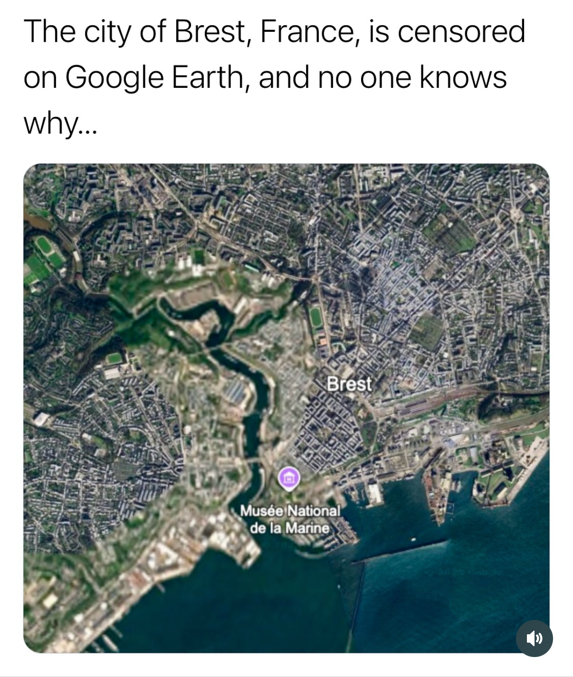Tap the post caption about Brest

274,77
